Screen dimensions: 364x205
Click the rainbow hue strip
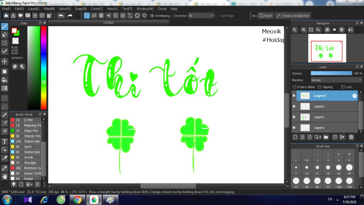43,67
